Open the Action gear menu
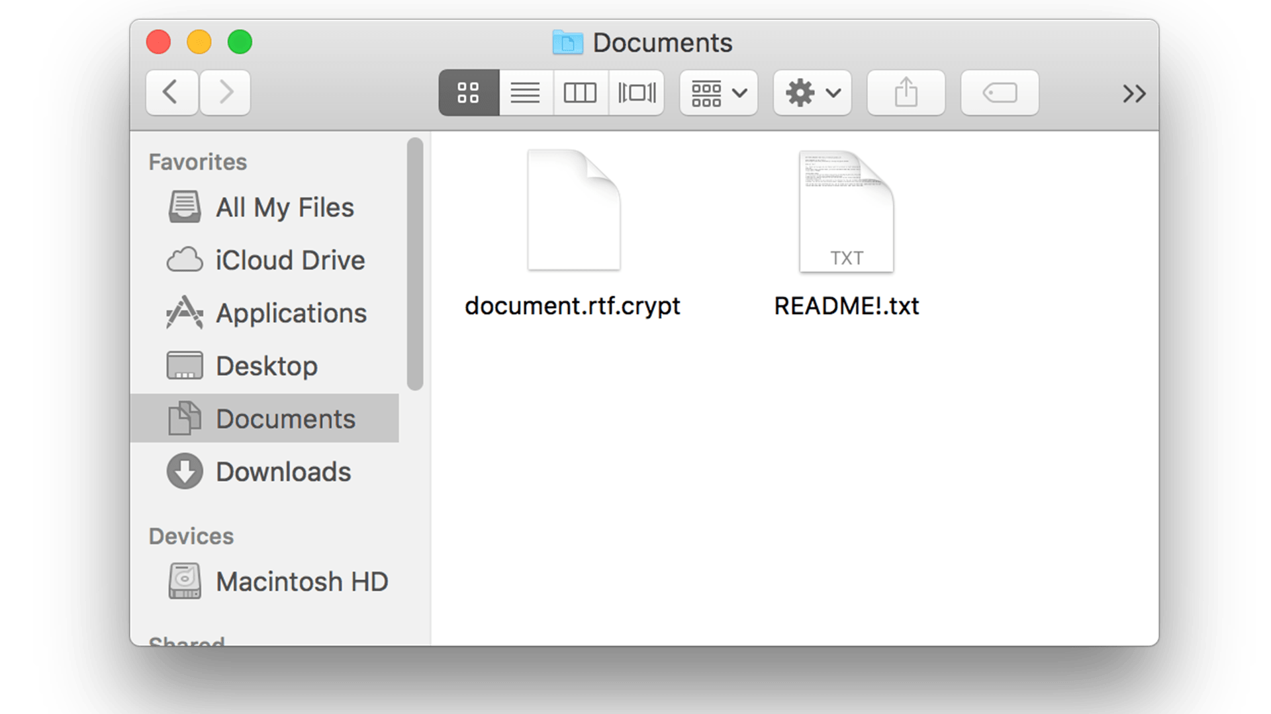 tap(812, 93)
